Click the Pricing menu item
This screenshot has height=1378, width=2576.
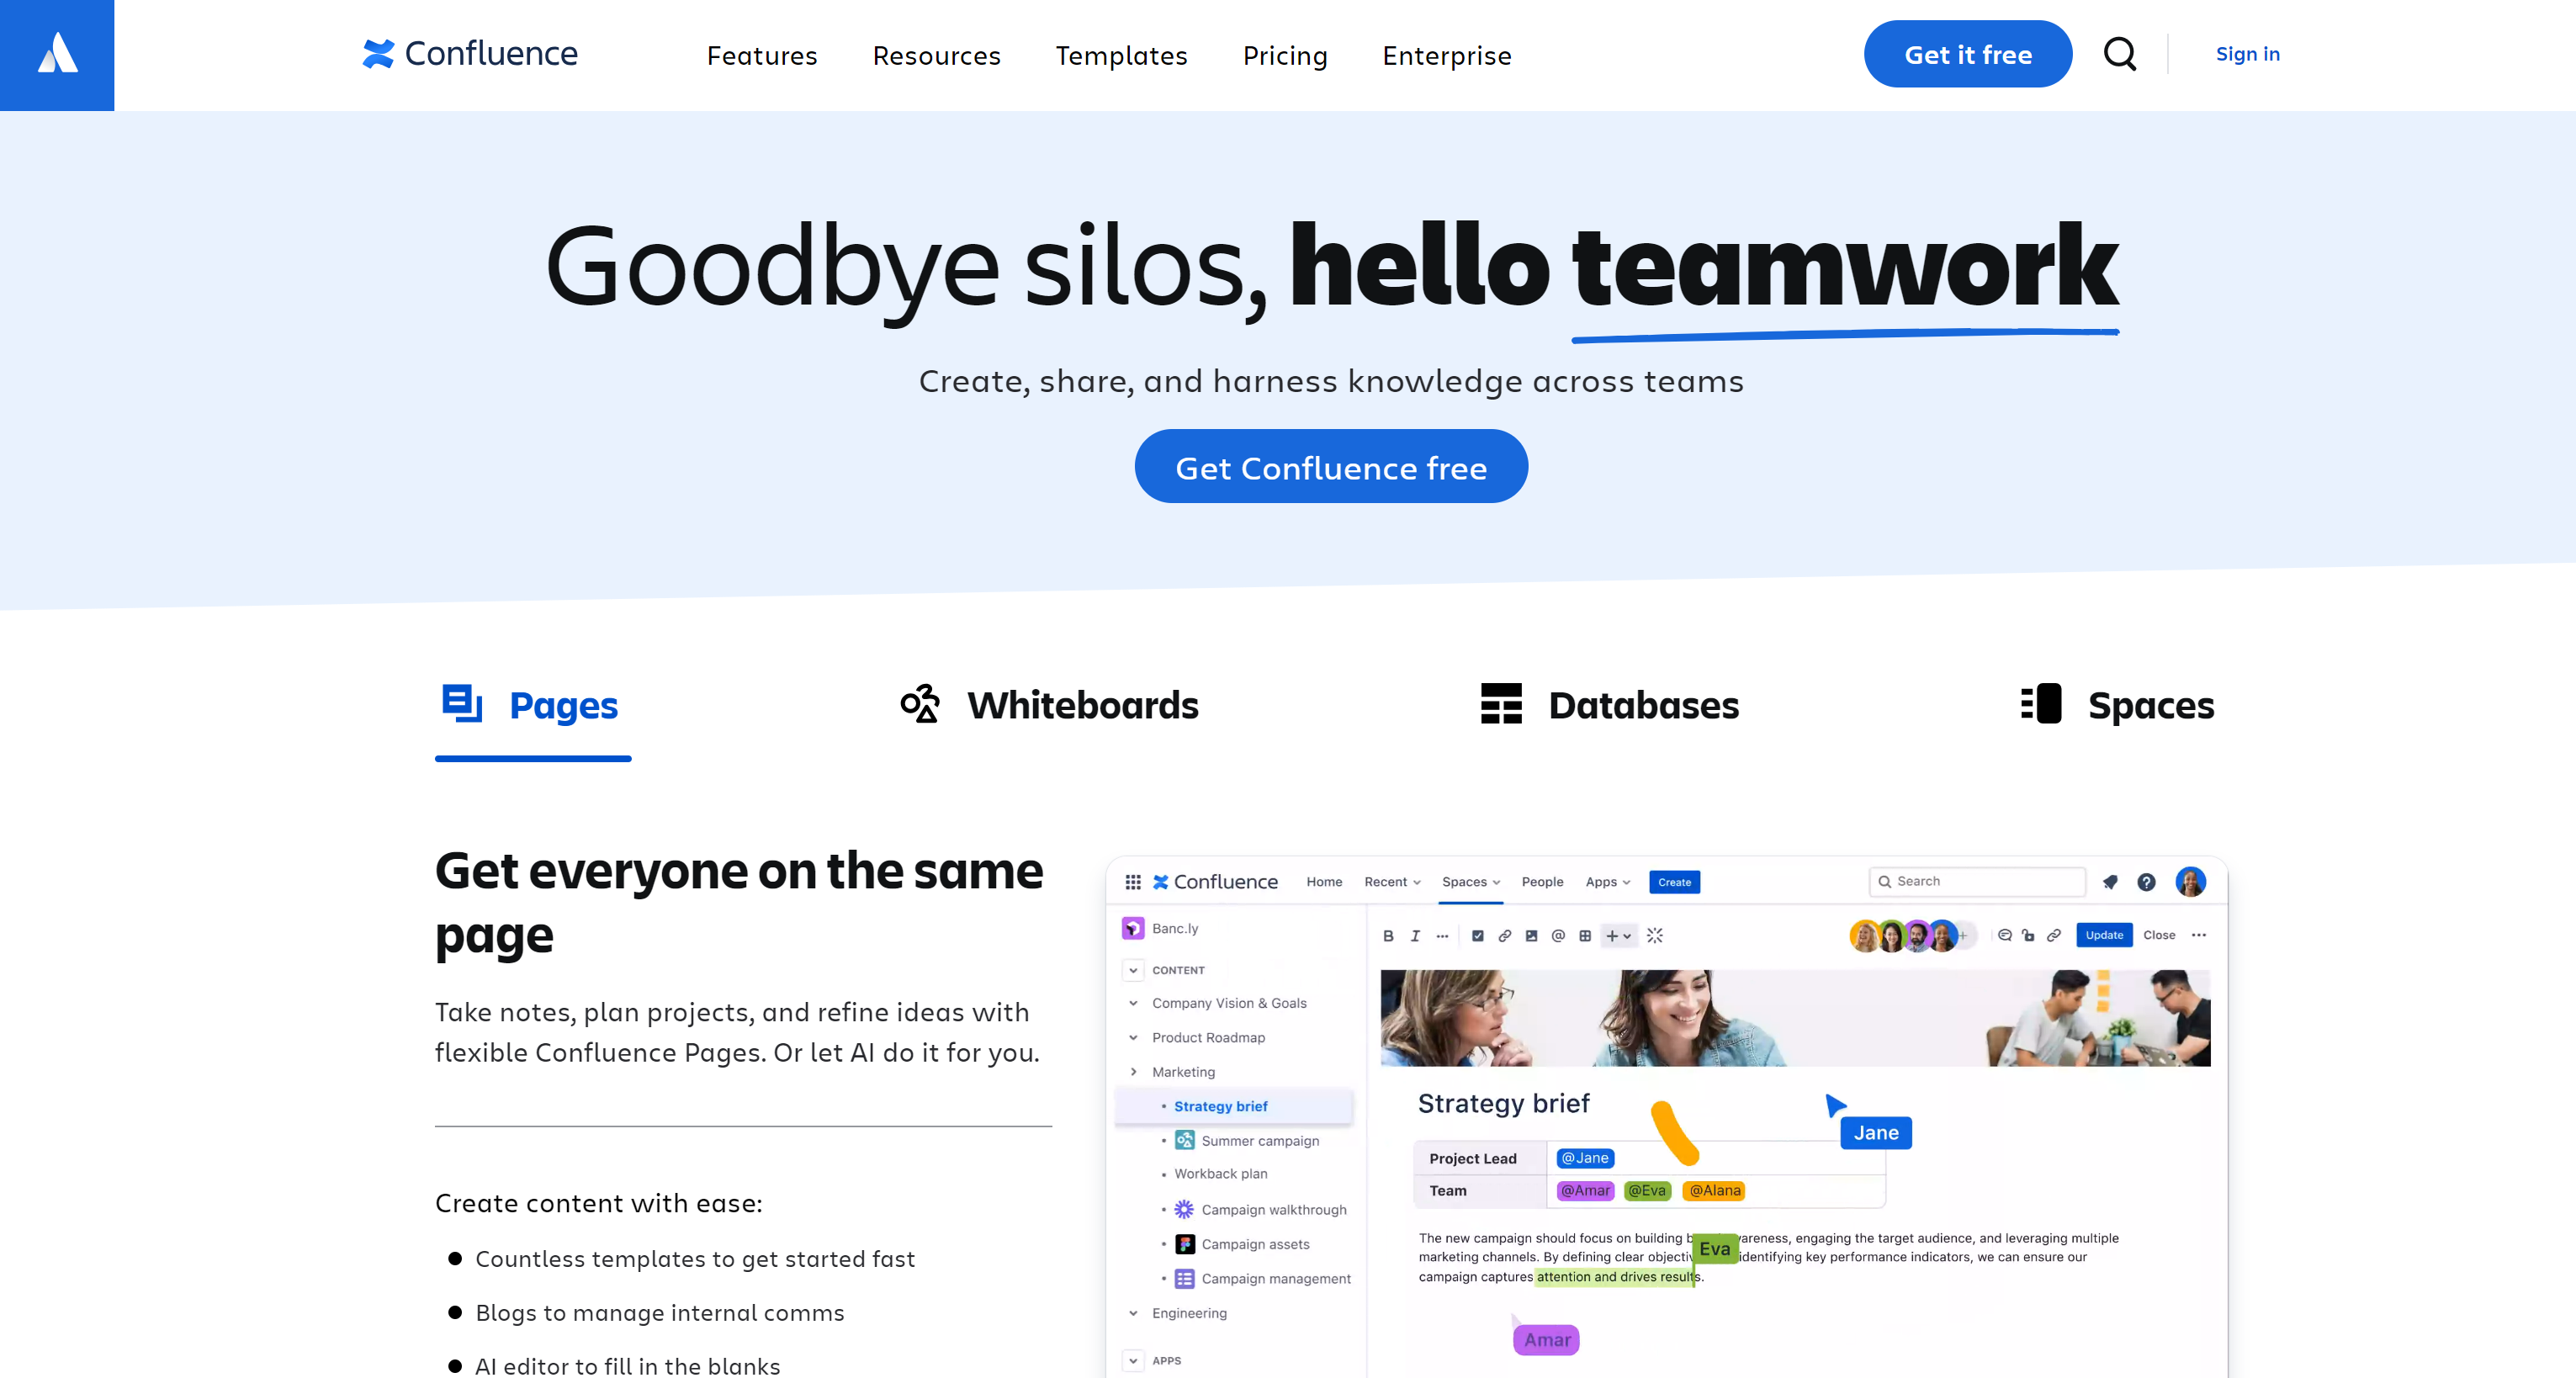[x=1286, y=55]
